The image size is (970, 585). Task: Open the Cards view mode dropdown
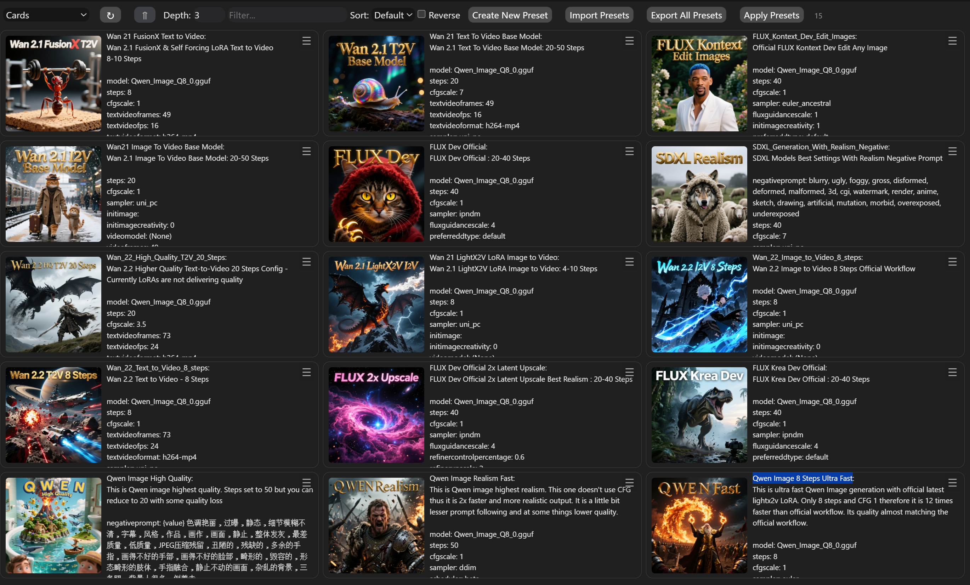point(46,15)
